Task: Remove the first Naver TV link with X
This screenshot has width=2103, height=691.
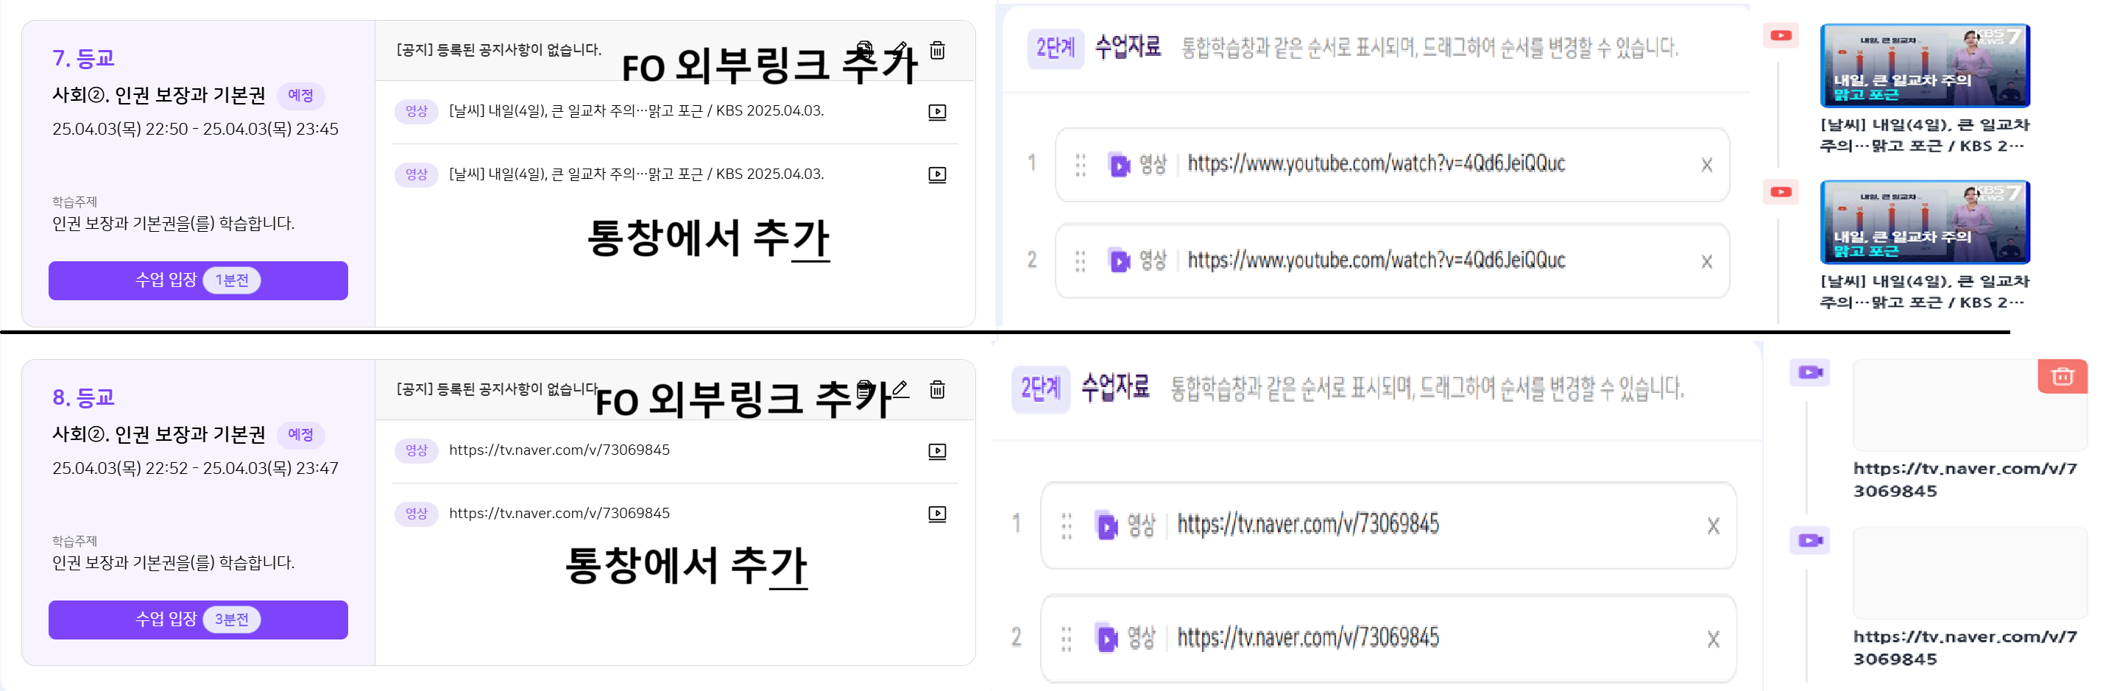Action: coord(1713,526)
